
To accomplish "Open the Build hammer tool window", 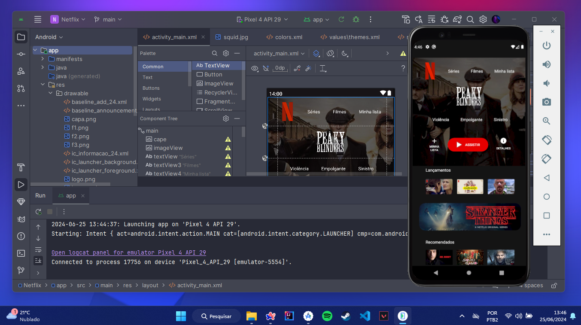I will [x=21, y=167].
